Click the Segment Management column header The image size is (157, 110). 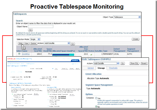point(133,50)
